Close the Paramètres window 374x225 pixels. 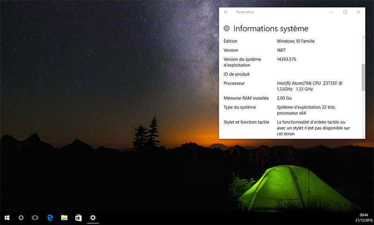click(x=359, y=12)
